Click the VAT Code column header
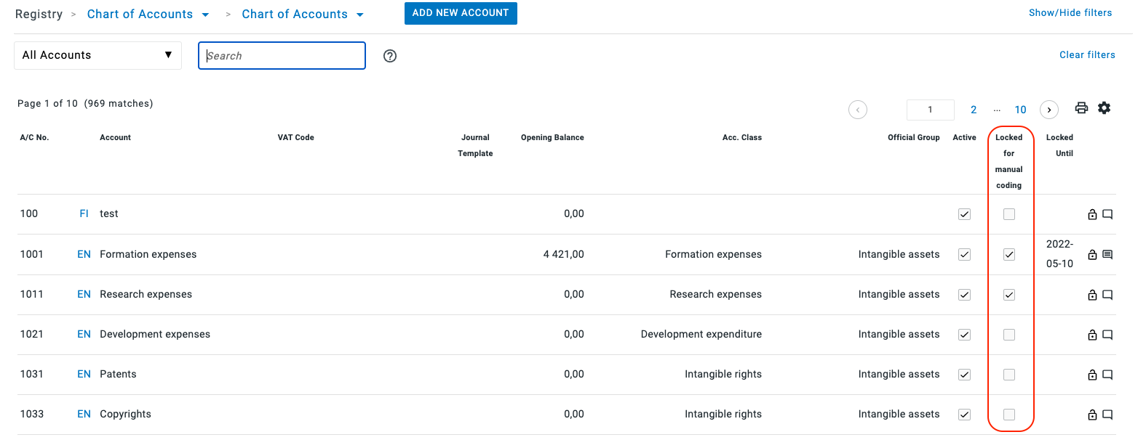This screenshot has width=1138, height=440. pyautogui.click(x=295, y=137)
